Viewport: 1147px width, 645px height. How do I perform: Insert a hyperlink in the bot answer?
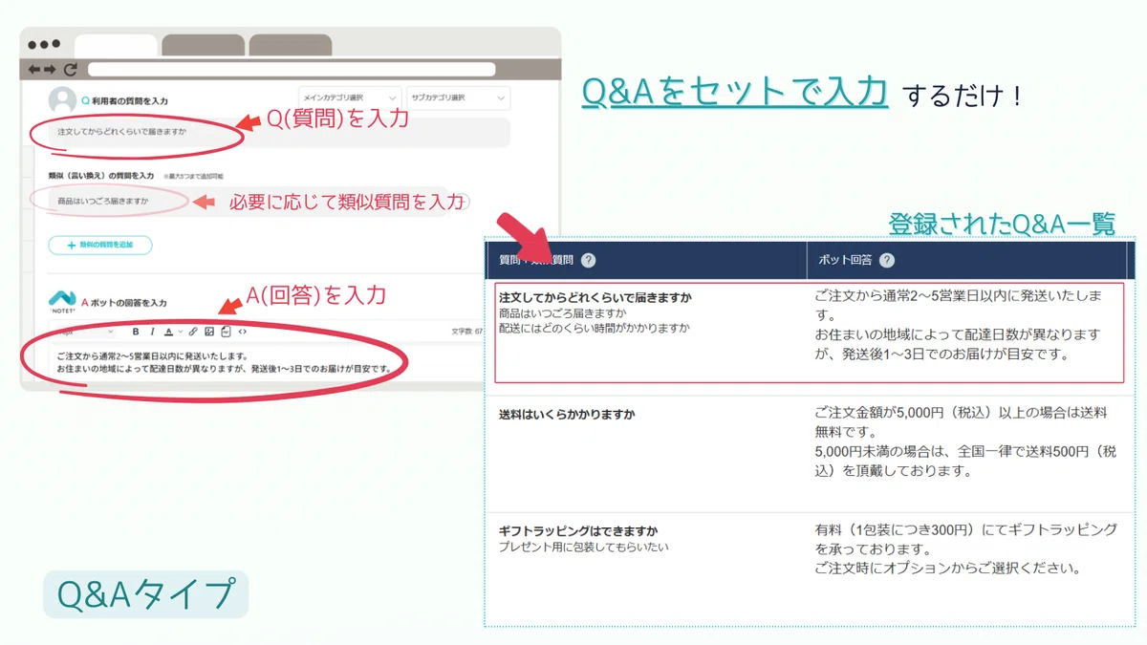(x=192, y=332)
